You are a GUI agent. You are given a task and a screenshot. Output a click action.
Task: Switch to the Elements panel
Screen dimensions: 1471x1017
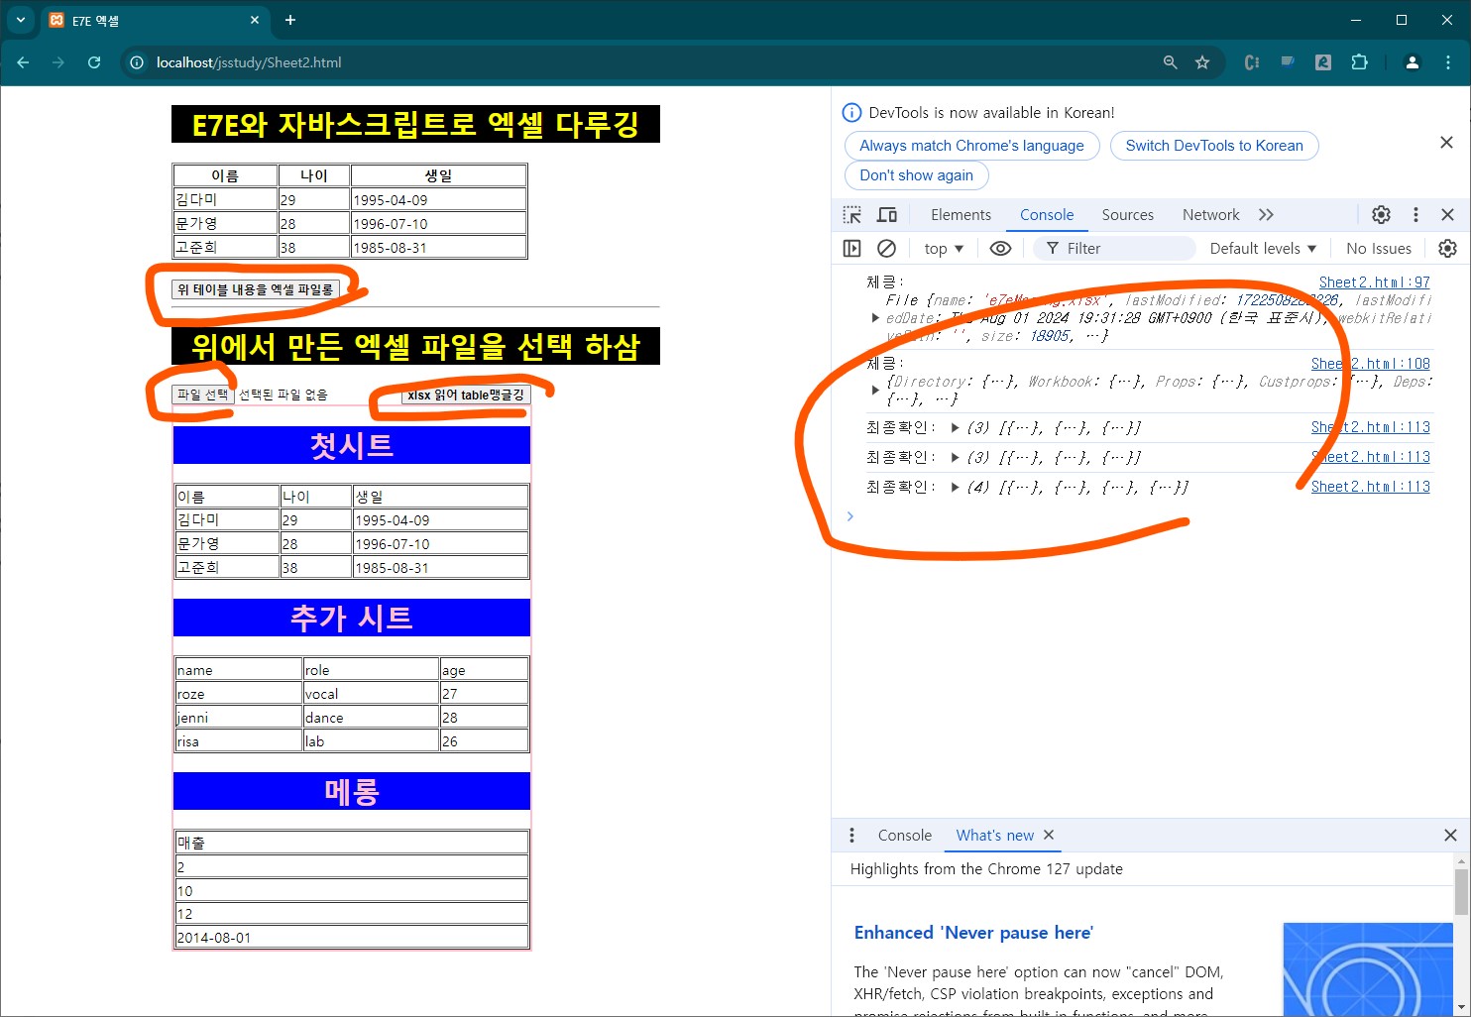961,215
